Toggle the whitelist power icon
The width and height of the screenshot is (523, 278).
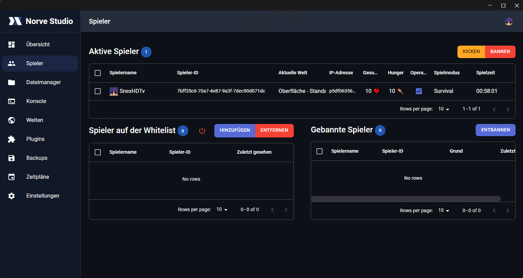coord(202,131)
